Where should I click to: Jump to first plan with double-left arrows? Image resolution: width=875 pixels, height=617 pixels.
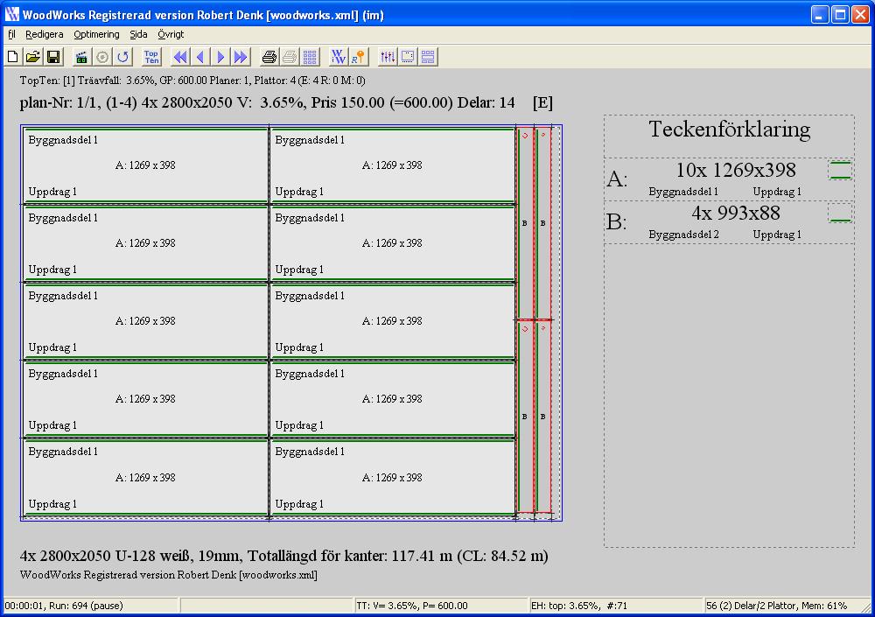click(180, 56)
